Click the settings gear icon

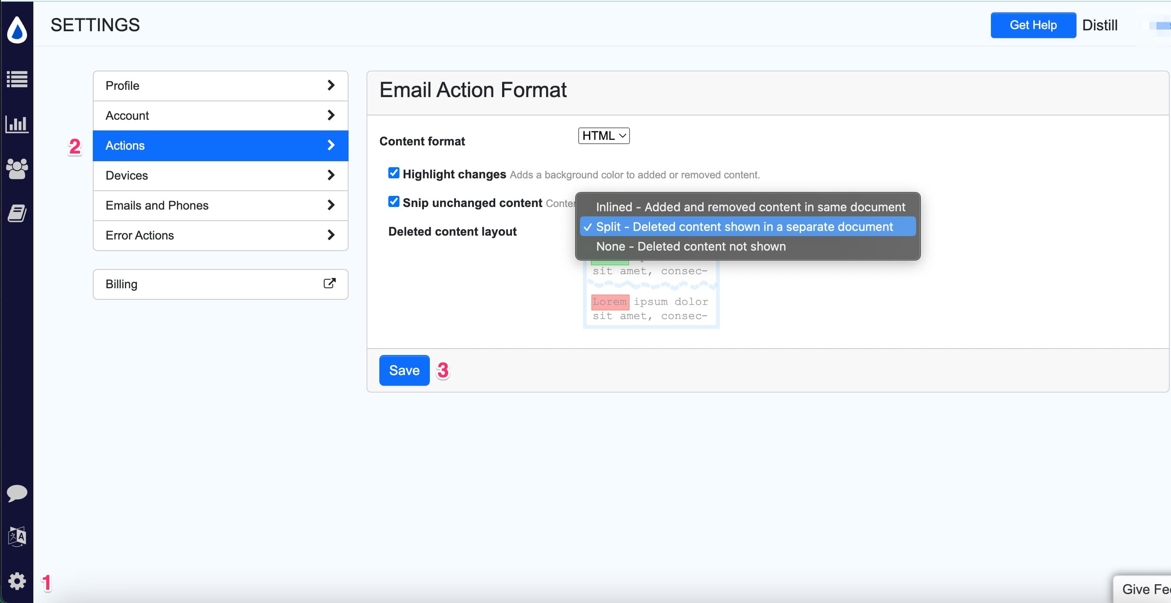(16, 581)
